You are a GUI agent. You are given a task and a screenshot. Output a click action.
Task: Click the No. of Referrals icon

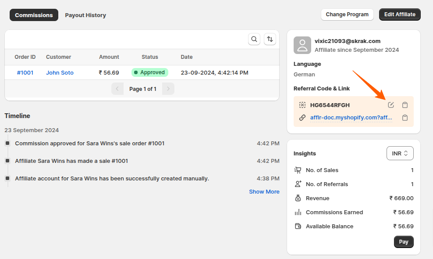(x=298, y=184)
